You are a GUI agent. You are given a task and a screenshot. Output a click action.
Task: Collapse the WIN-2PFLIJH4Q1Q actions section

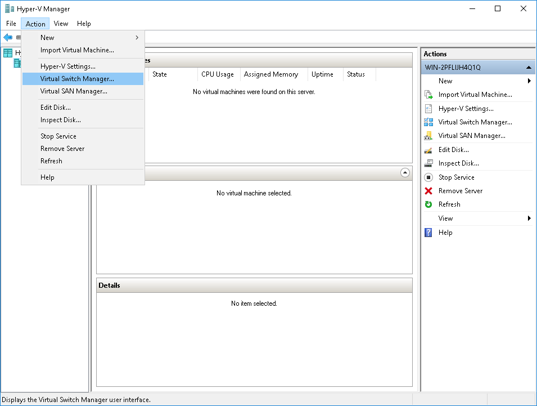tap(529, 68)
